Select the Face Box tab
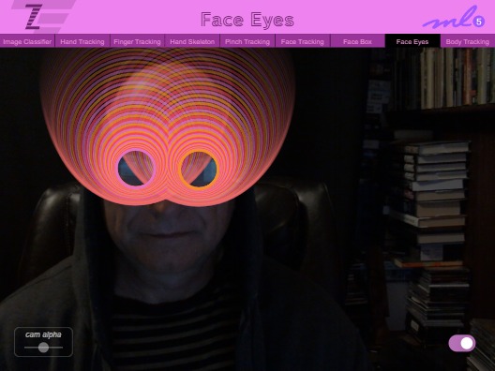 (x=357, y=41)
